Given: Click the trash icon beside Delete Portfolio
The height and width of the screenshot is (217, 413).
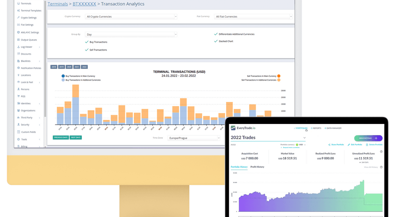Looking at the screenshot, I should [367, 145].
